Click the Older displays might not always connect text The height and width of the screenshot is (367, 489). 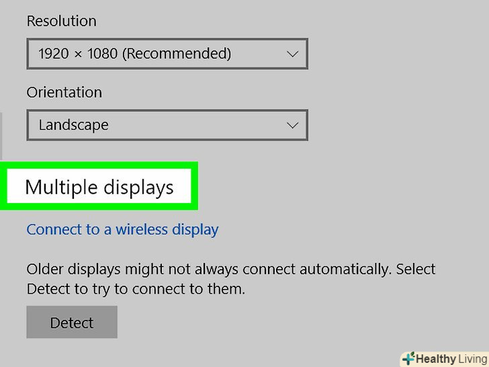click(x=231, y=270)
